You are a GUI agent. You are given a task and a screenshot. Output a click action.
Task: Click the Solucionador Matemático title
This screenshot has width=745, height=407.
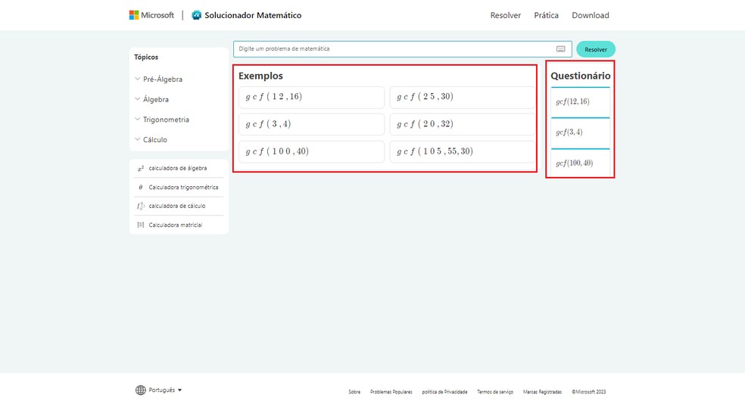click(x=253, y=15)
